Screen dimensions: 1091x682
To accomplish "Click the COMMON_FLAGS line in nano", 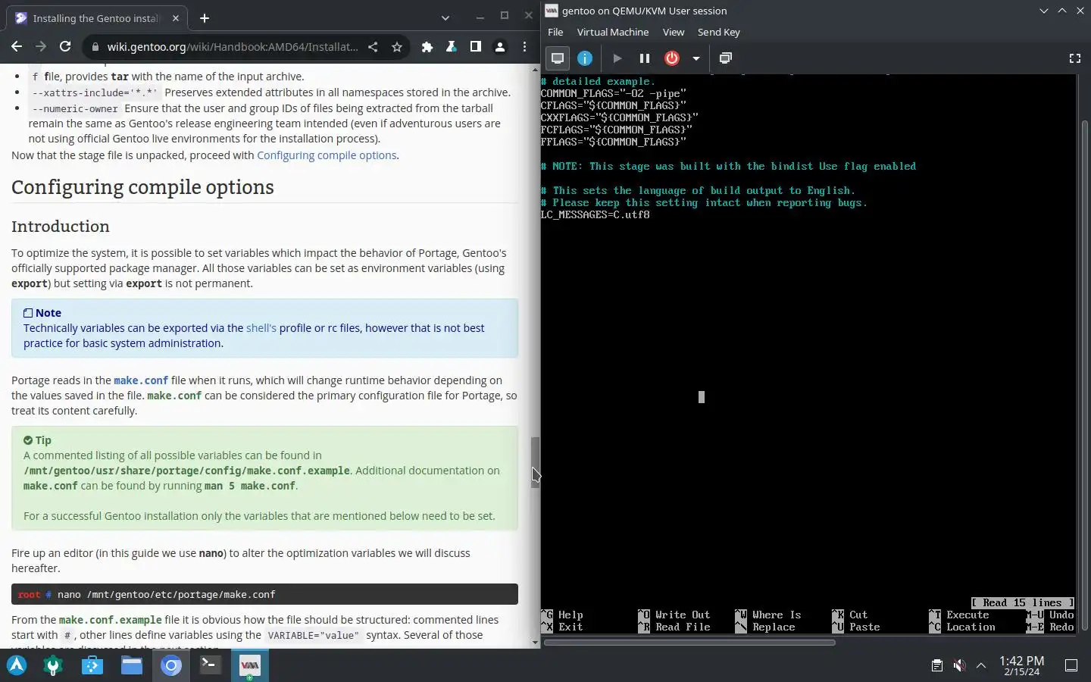I will (x=614, y=93).
